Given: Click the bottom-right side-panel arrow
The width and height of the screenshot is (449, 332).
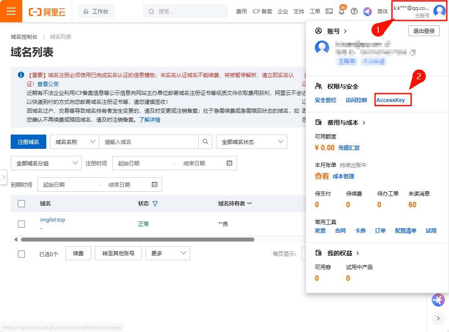Looking at the screenshot, I should [x=438, y=318].
